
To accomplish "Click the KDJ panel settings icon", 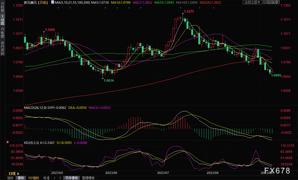I will coord(8,143).
